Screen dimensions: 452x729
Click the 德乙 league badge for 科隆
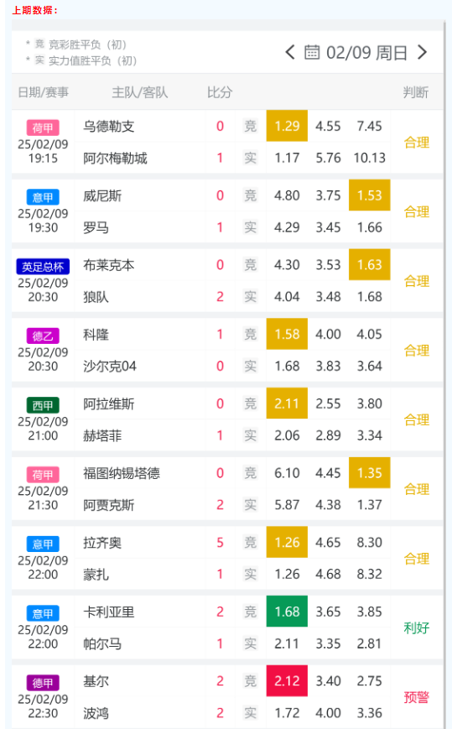click(x=43, y=336)
